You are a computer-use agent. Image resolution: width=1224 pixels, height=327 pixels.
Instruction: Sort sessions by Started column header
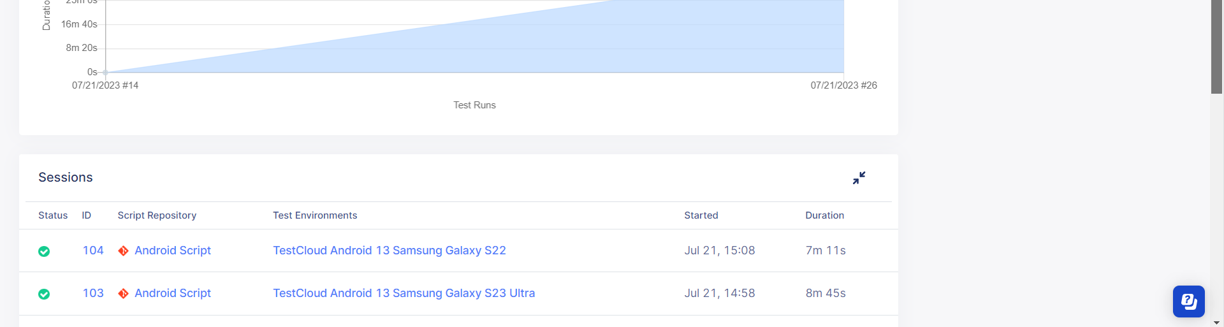pyautogui.click(x=701, y=215)
